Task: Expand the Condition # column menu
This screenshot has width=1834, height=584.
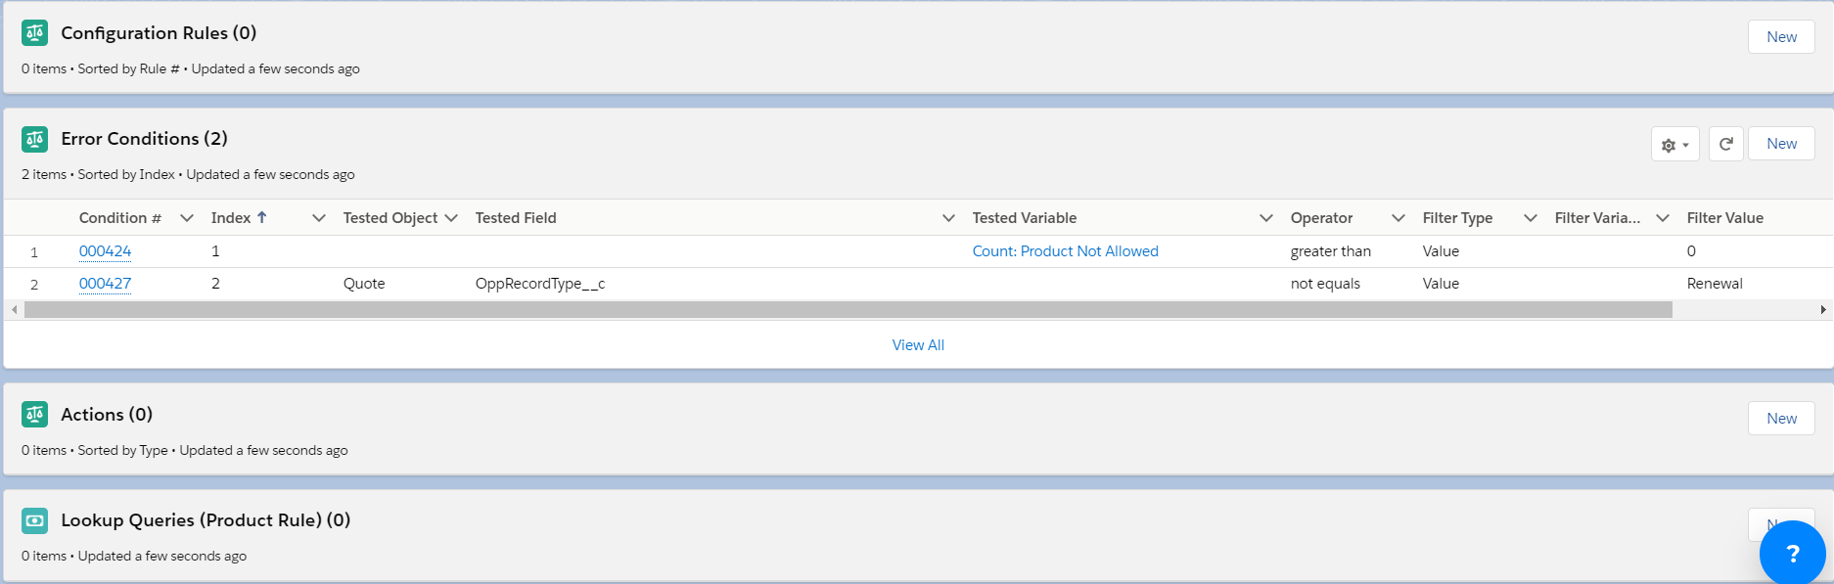Action: [187, 218]
